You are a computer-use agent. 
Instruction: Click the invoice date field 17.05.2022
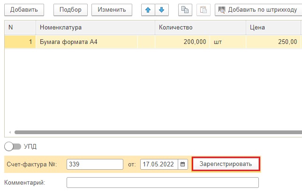tap(159, 165)
